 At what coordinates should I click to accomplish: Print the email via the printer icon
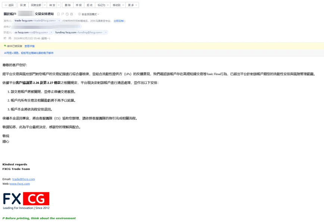[x=72, y=14]
